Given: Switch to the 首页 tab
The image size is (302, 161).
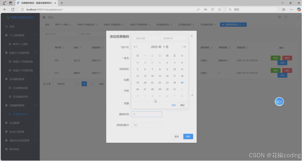Looking at the screenshot, I should 47,25.
